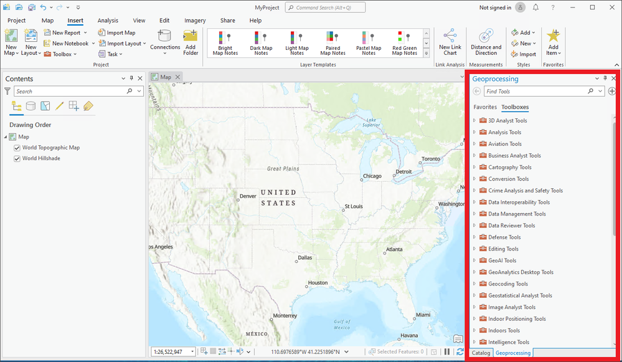622x362 pixels.
Task: Click the Add Item favorites star
Action: point(553,37)
